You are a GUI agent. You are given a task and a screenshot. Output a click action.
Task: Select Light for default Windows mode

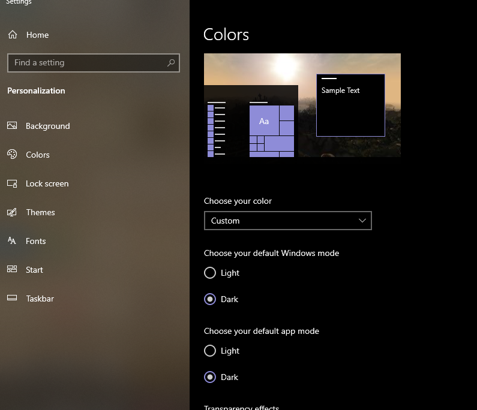point(210,273)
